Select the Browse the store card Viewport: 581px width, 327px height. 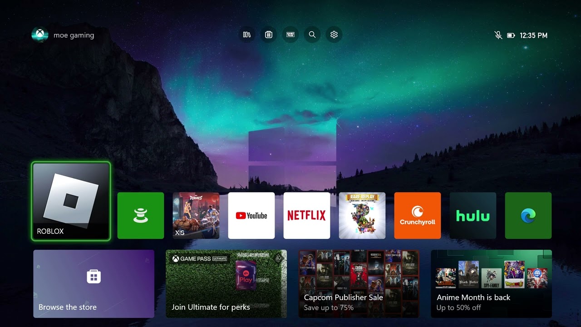[x=94, y=284]
